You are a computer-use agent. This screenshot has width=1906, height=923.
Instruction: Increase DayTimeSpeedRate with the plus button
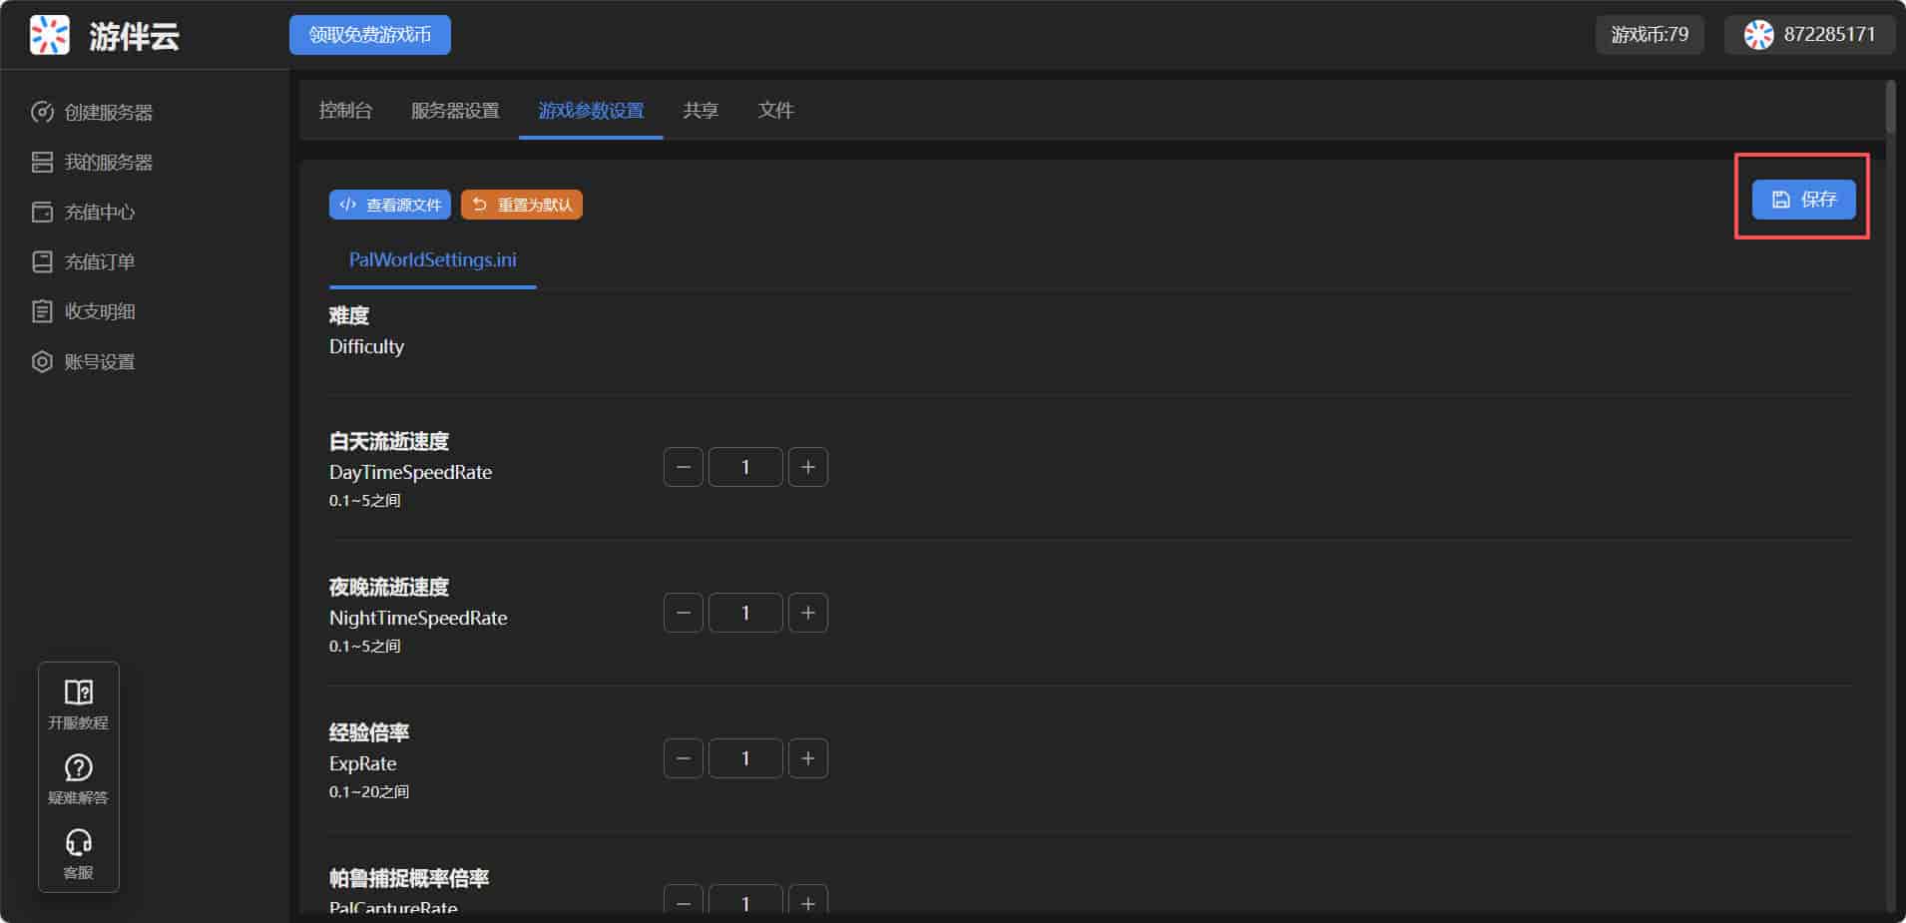point(807,467)
